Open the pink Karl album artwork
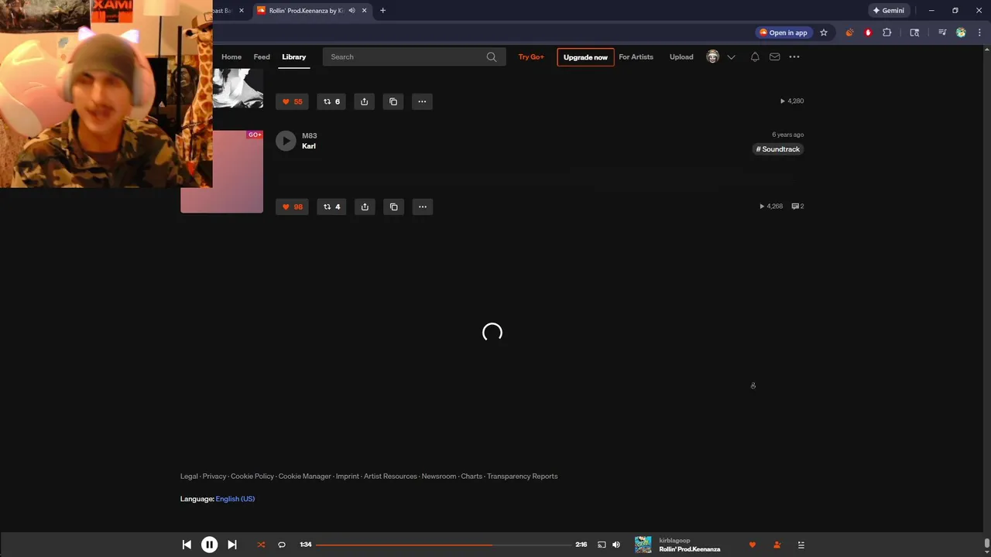This screenshot has width=991, height=557. pyautogui.click(x=221, y=171)
